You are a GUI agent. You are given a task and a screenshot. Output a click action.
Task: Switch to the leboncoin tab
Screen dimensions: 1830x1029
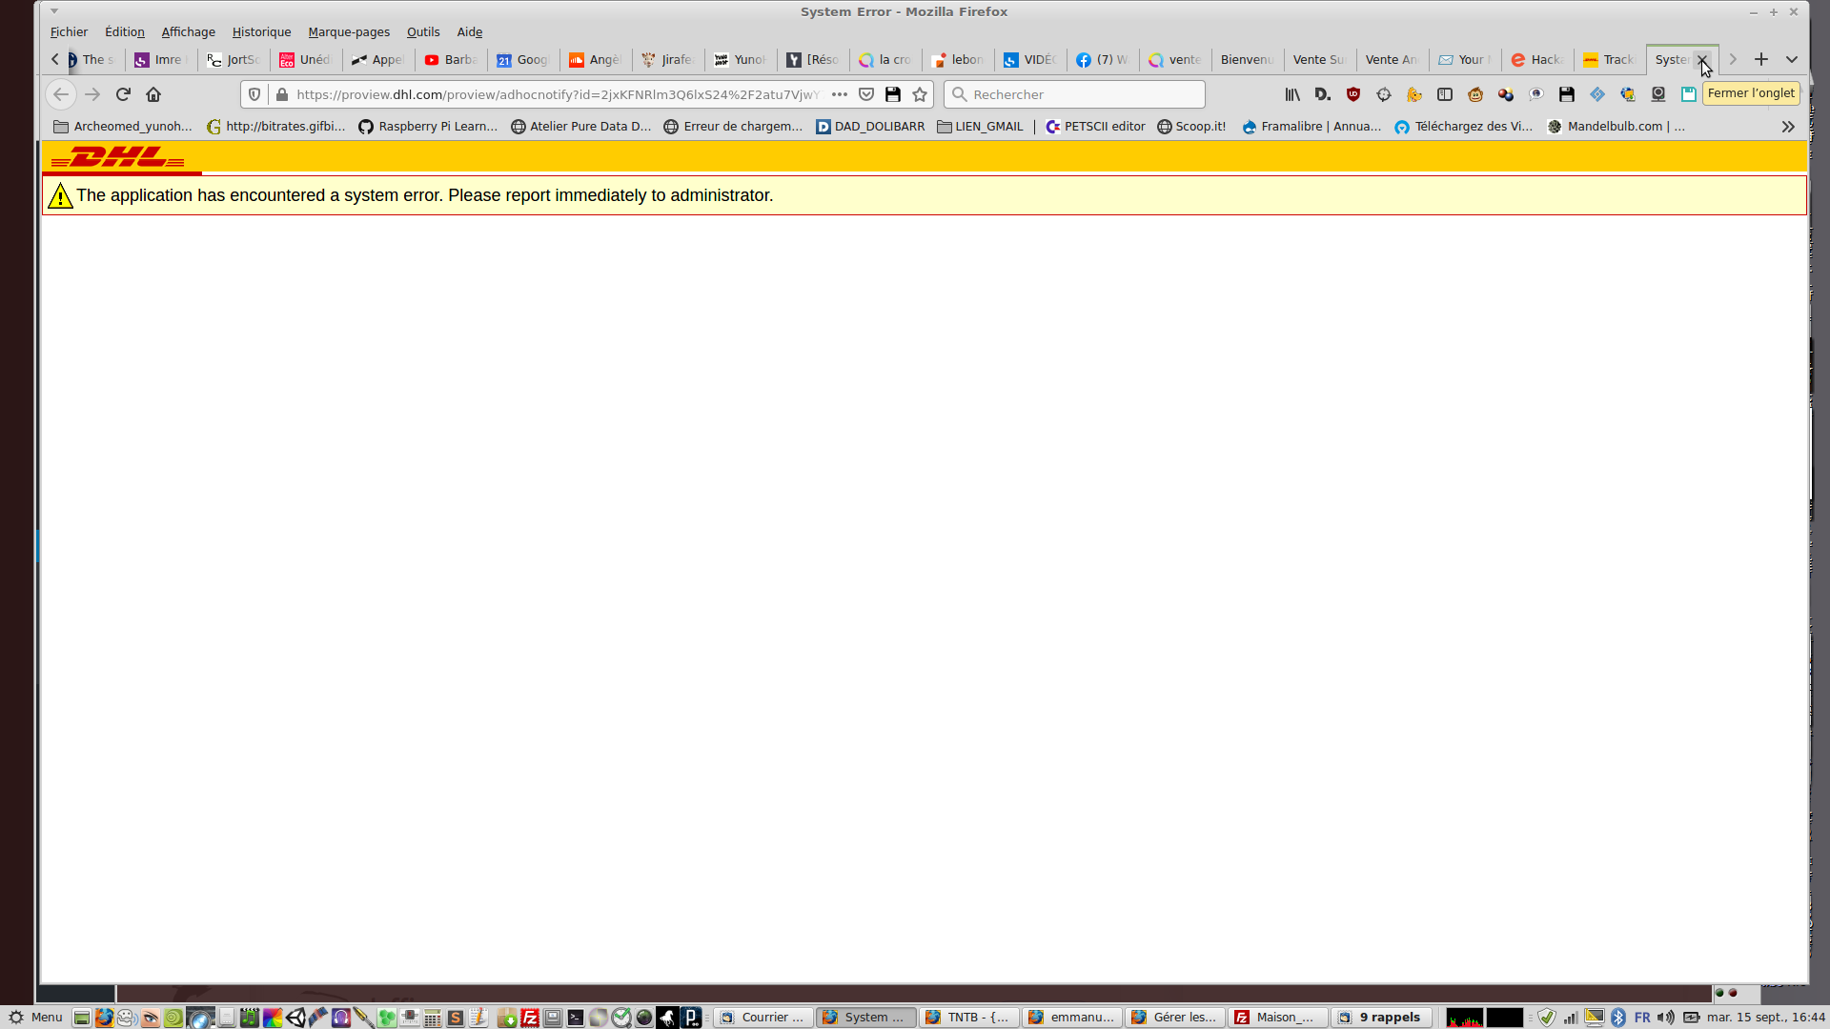(x=958, y=59)
